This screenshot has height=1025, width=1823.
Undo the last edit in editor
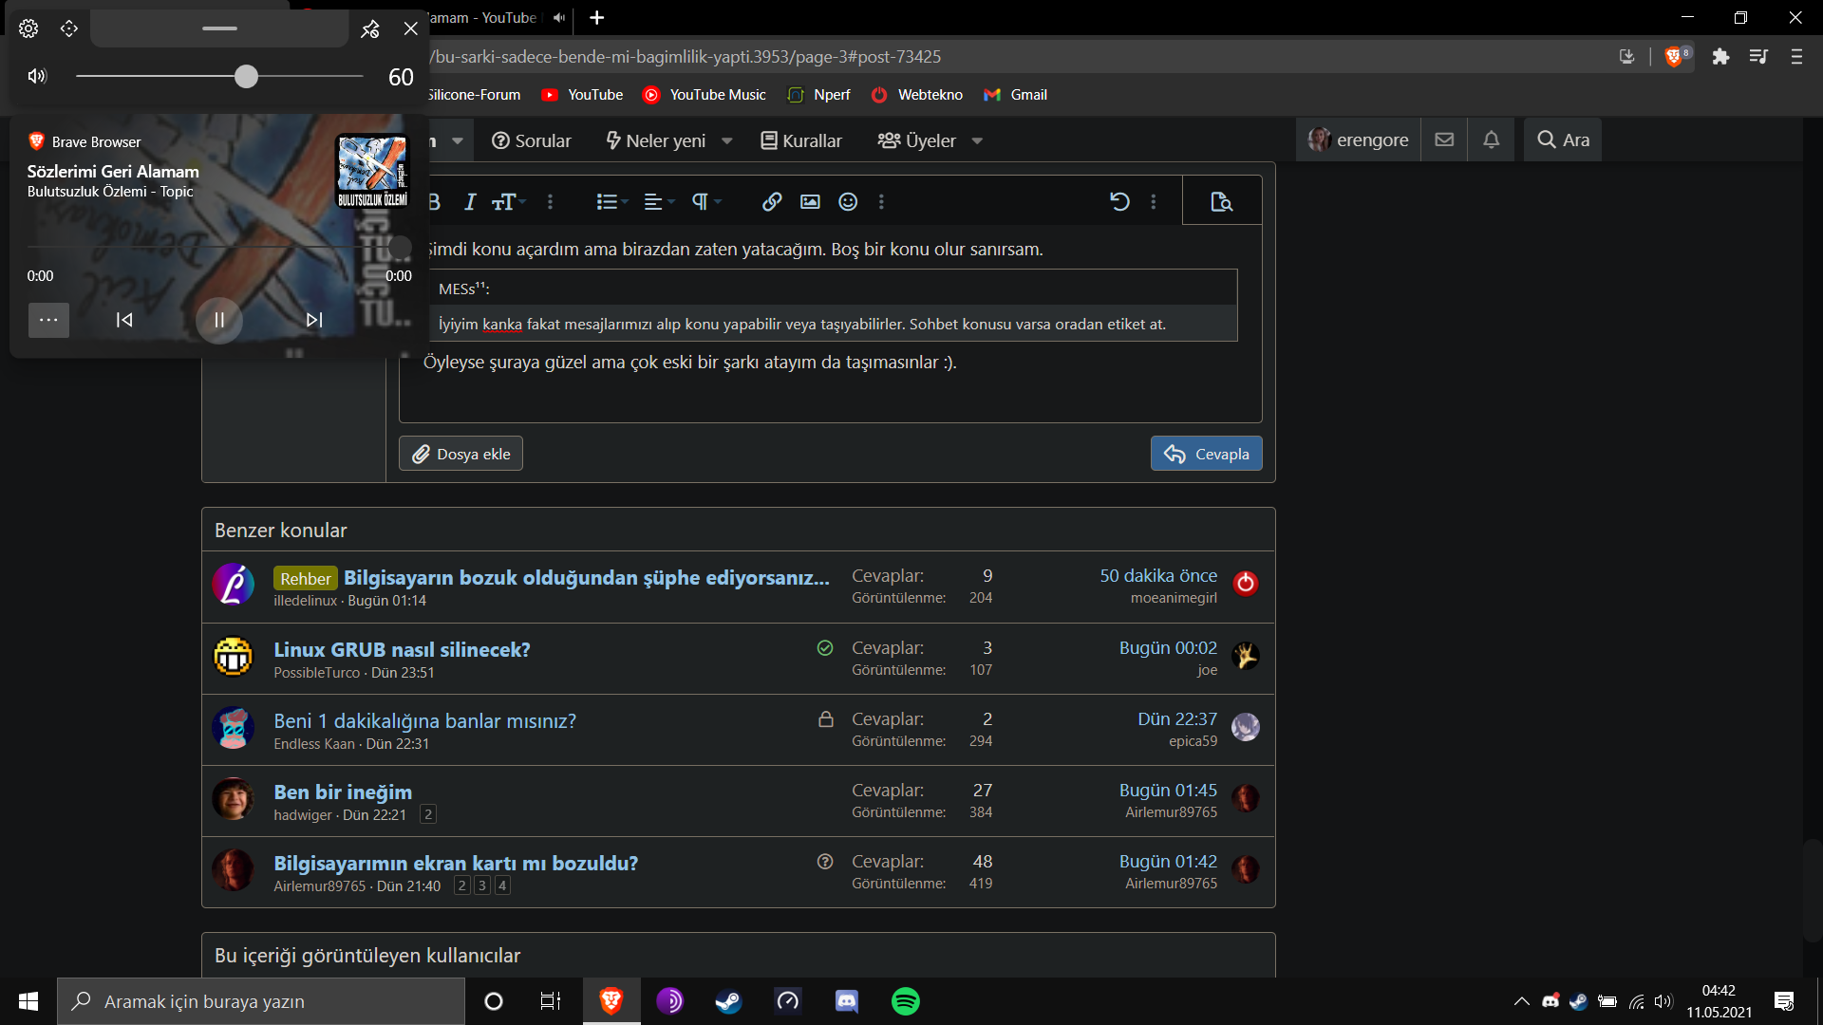coord(1119,201)
